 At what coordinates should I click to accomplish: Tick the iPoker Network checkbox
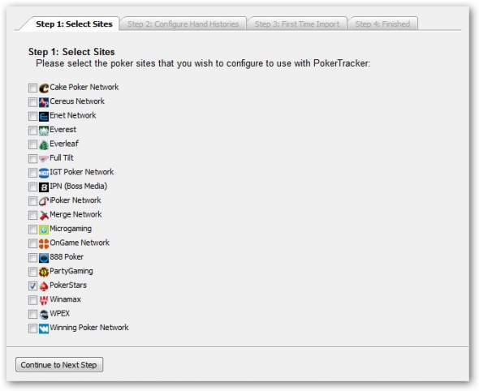pos(32,201)
